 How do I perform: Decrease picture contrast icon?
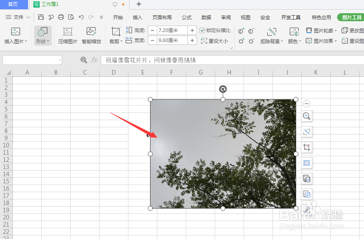tap(251, 31)
